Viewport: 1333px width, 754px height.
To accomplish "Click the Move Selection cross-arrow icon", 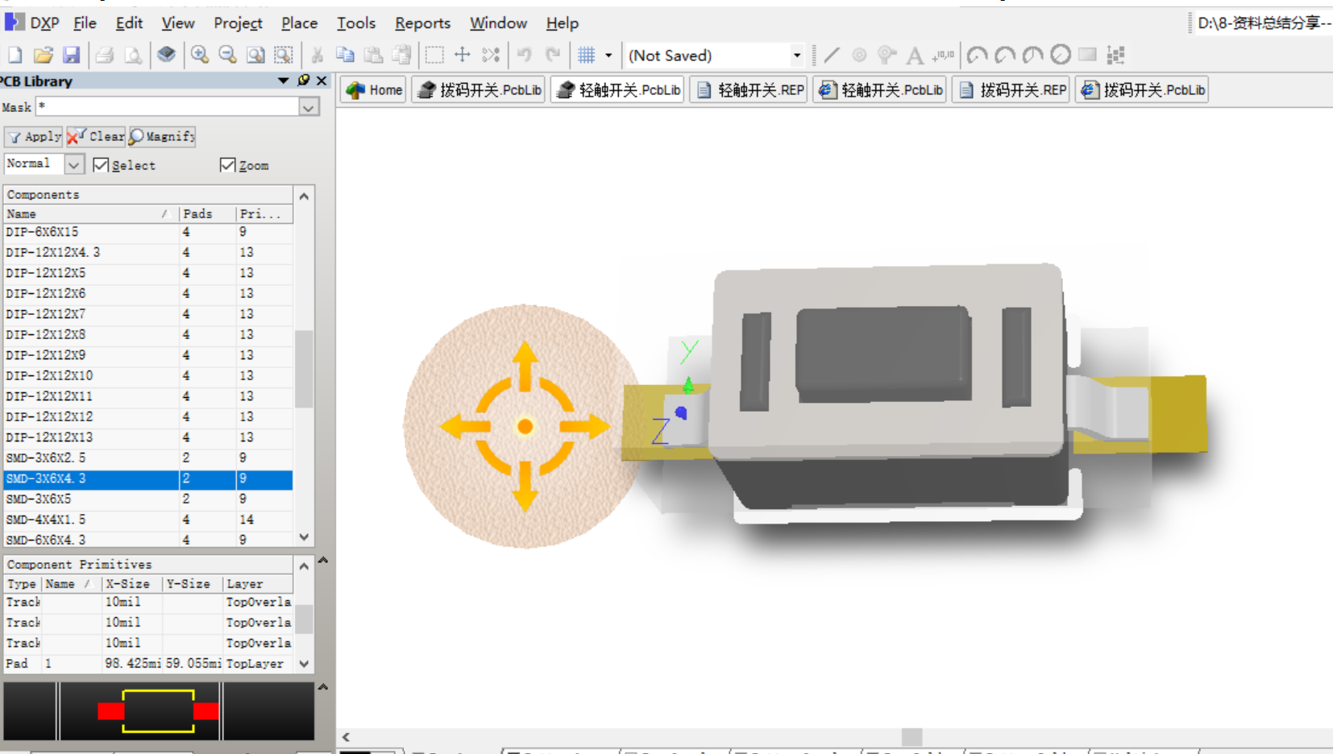I will 463,55.
